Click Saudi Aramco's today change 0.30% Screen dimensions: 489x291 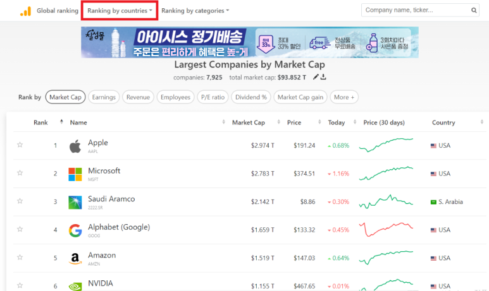338,201
